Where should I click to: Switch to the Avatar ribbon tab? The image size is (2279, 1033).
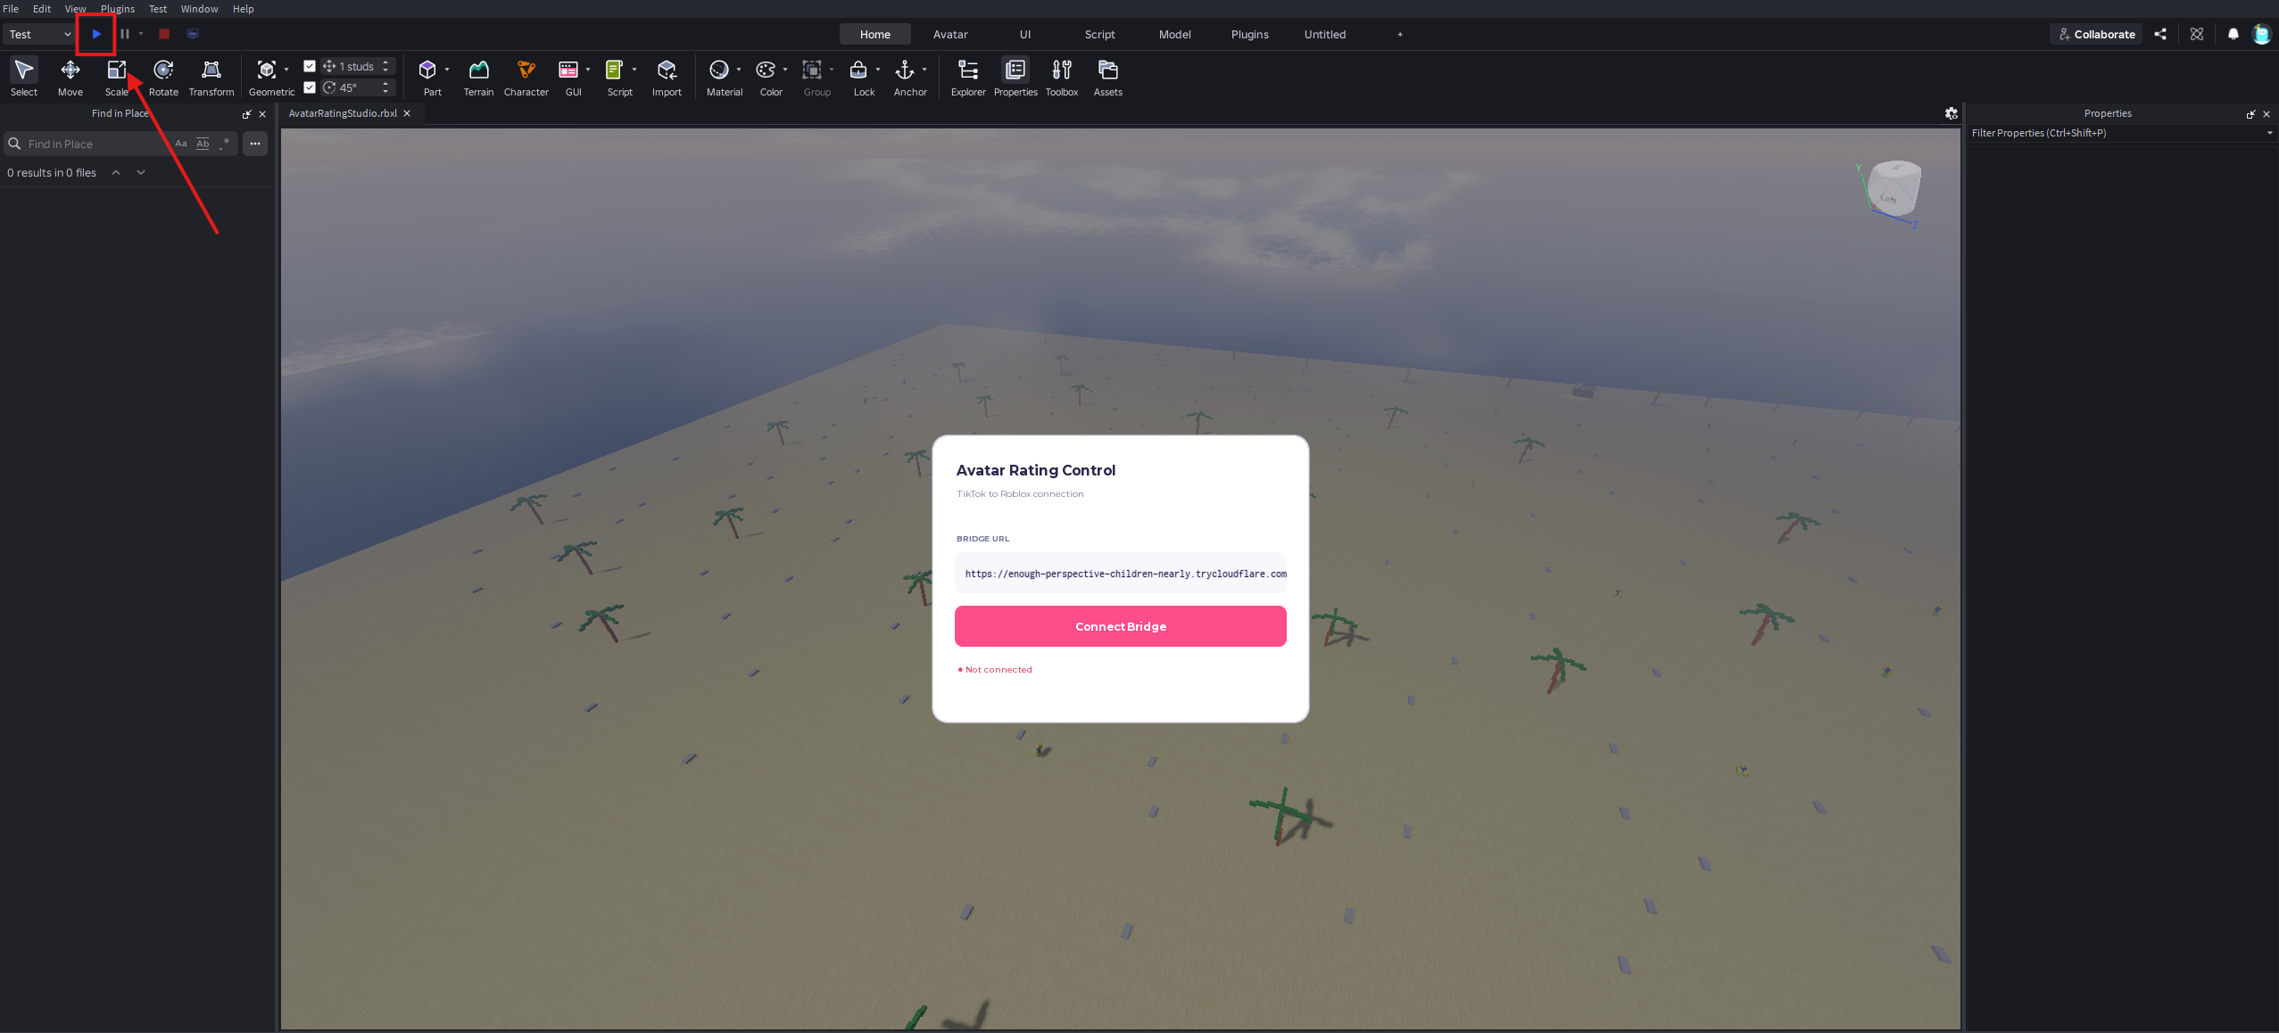pos(950,34)
